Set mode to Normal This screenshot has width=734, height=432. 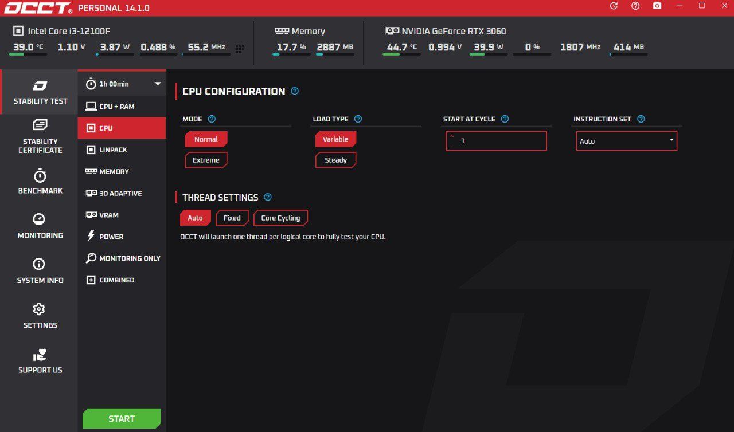pos(206,139)
